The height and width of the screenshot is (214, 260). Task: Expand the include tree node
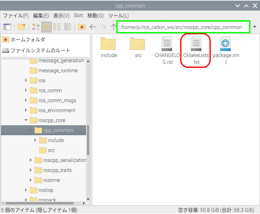35,140
